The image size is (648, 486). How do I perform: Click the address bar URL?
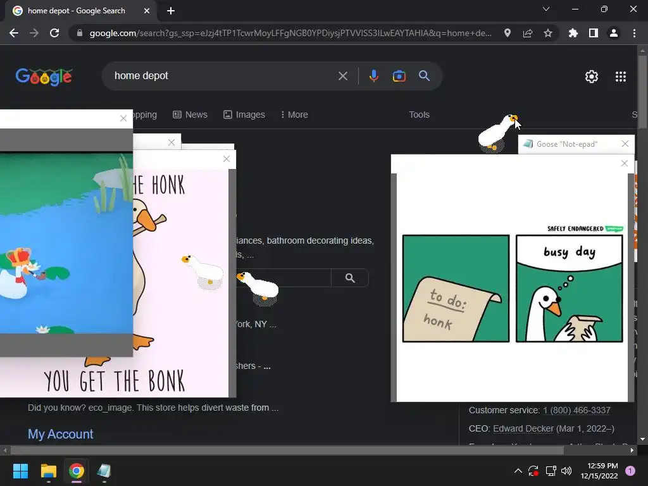tap(290, 33)
